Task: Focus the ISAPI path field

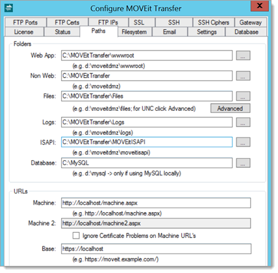Action: click(x=147, y=142)
